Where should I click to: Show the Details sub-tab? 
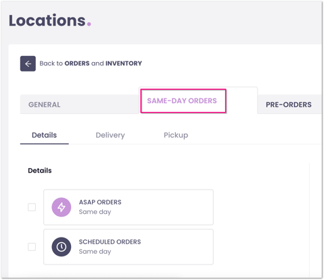click(45, 135)
